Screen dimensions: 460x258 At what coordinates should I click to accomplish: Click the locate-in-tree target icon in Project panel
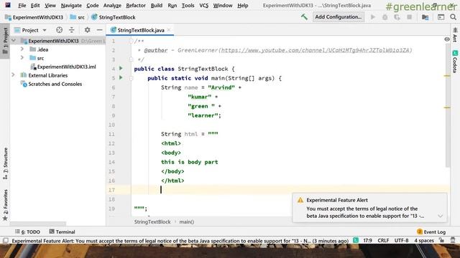coord(59,30)
